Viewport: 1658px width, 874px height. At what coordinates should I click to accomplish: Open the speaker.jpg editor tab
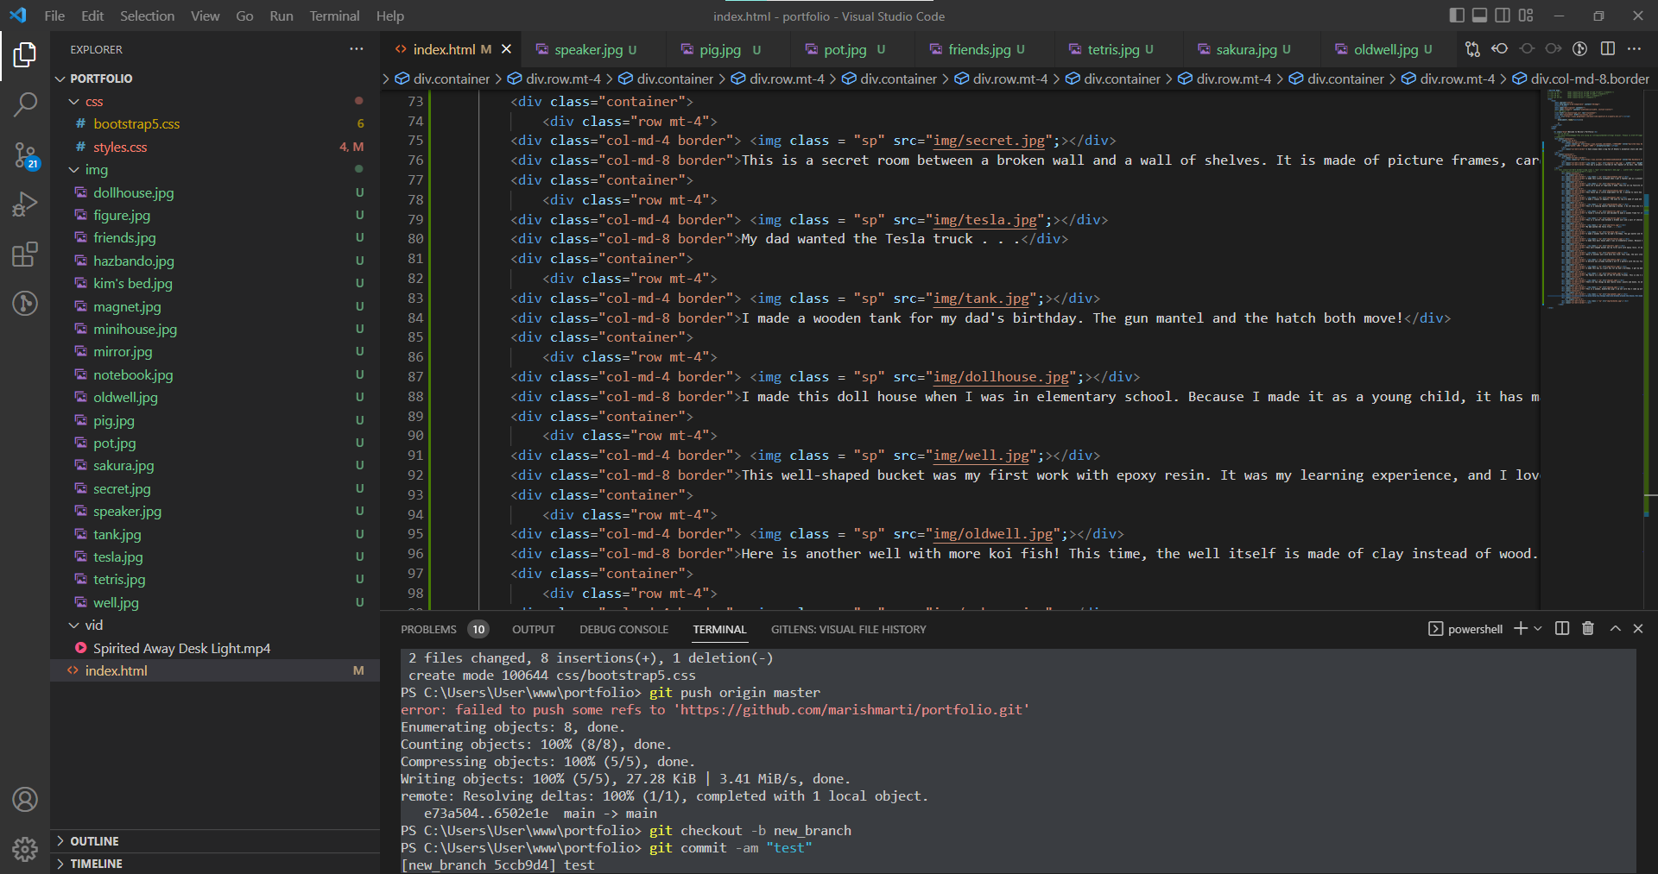588,50
